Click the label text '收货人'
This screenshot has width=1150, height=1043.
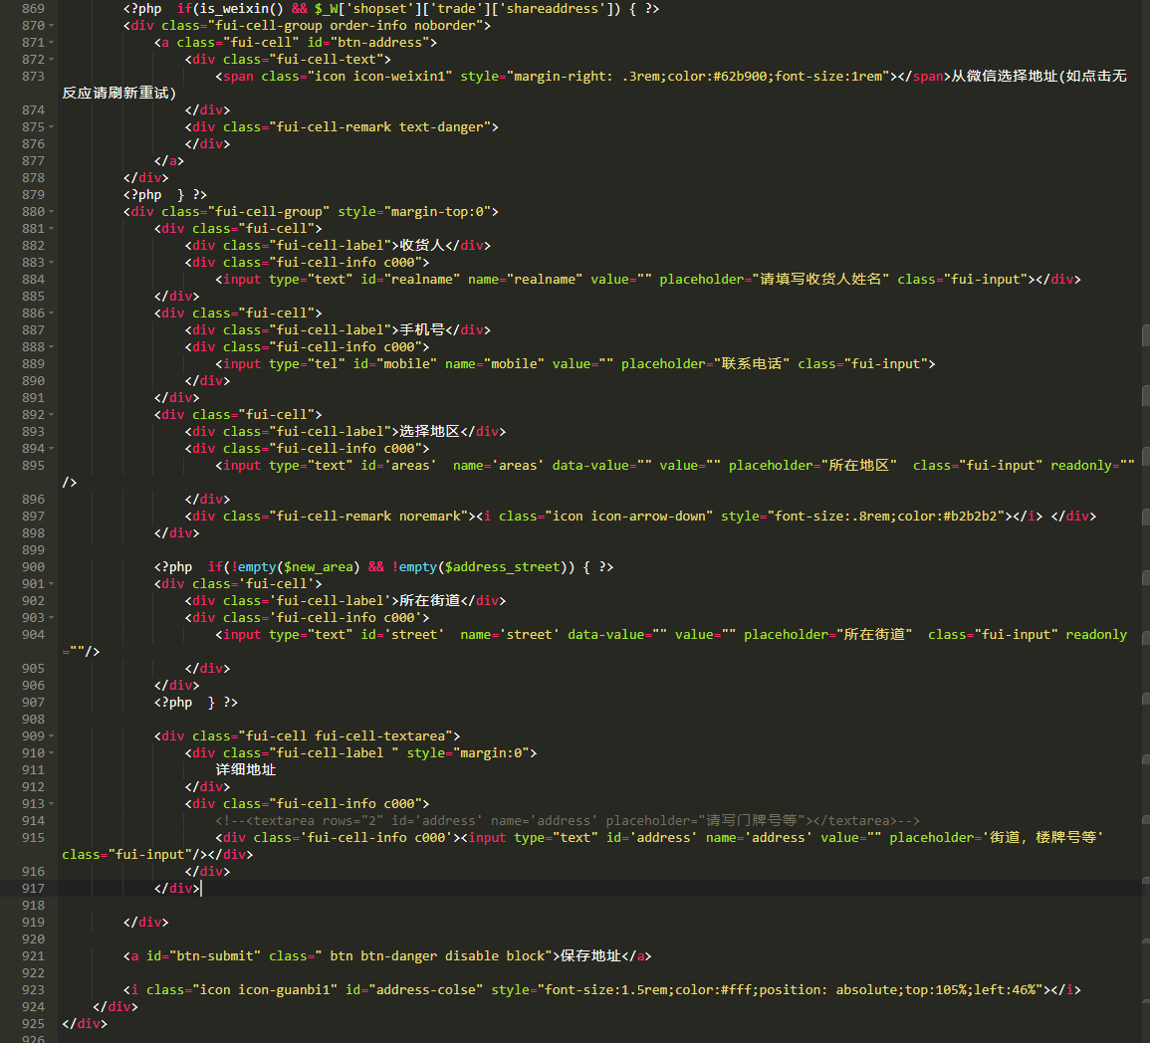point(422,246)
